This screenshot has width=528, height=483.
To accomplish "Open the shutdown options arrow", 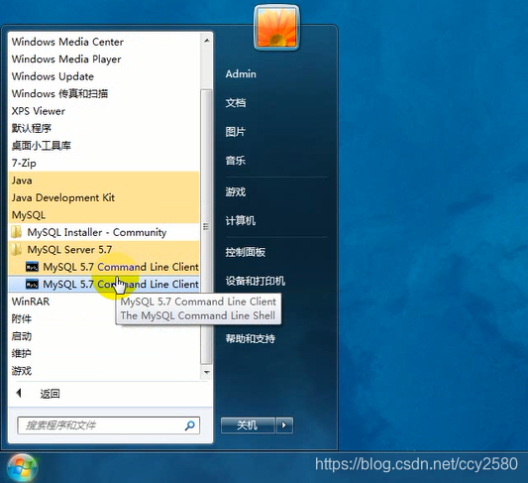I will point(284,425).
